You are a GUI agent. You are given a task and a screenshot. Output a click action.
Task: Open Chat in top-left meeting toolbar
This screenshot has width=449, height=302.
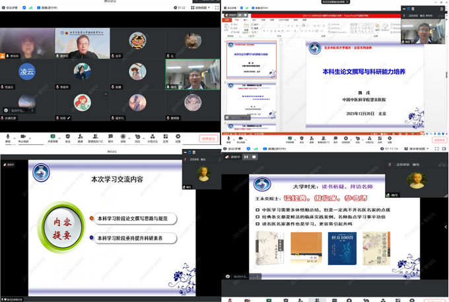(x=110, y=137)
